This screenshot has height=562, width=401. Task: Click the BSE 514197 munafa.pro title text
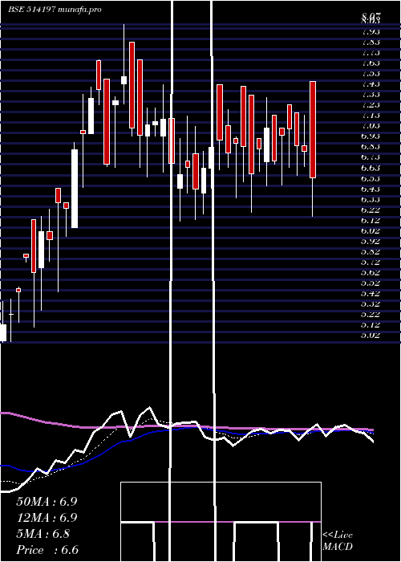pyautogui.click(x=55, y=10)
